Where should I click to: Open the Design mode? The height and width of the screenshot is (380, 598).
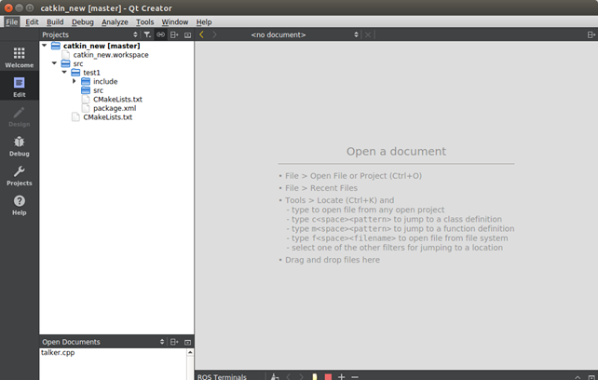point(19,116)
